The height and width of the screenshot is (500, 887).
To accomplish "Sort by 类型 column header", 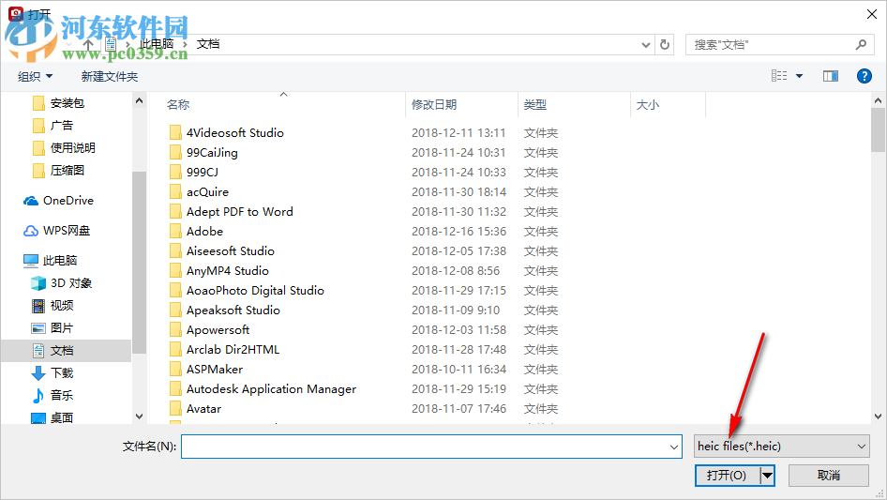I will 535,105.
